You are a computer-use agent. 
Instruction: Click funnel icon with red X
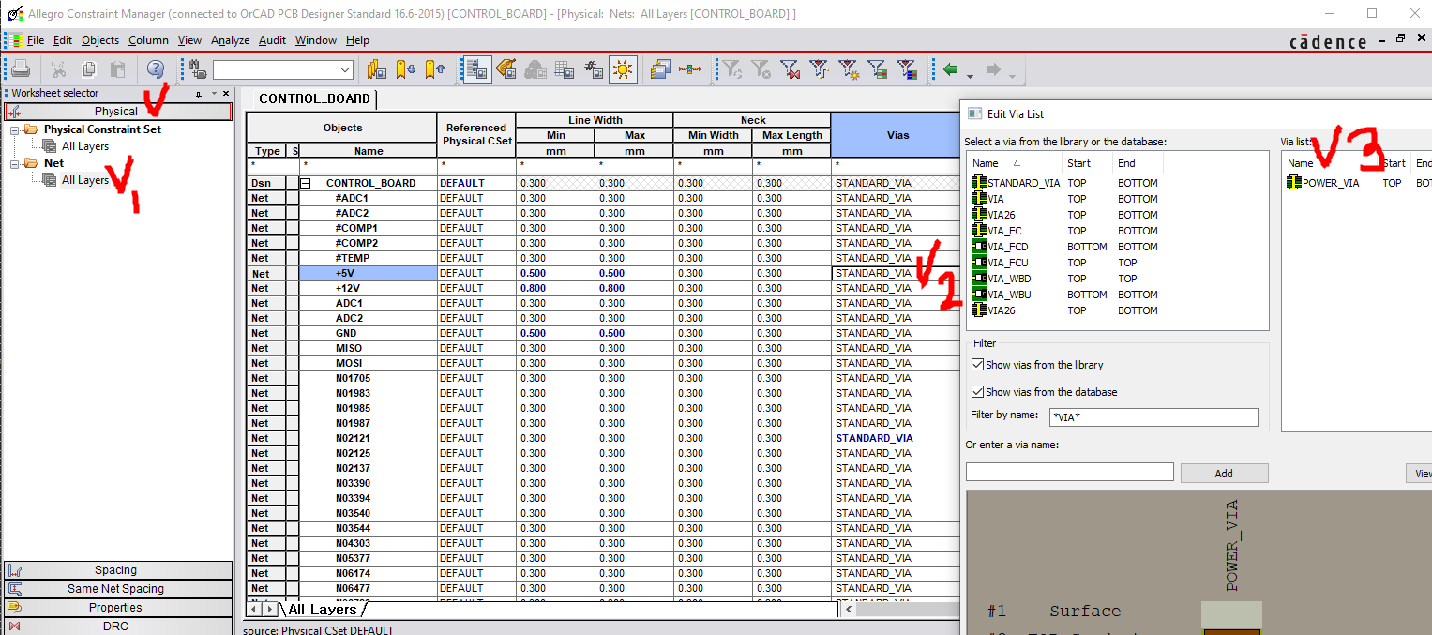tap(791, 69)
